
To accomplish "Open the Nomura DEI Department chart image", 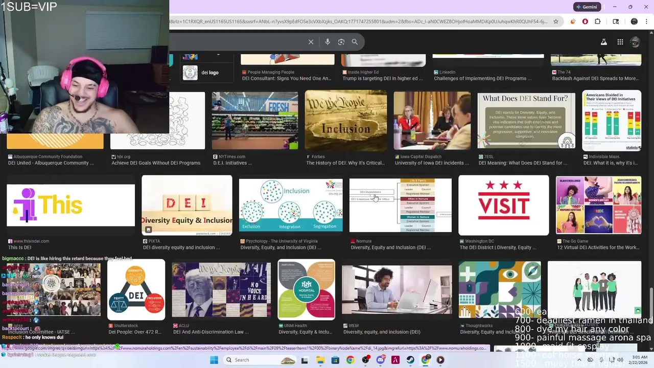I will (400, 205).
